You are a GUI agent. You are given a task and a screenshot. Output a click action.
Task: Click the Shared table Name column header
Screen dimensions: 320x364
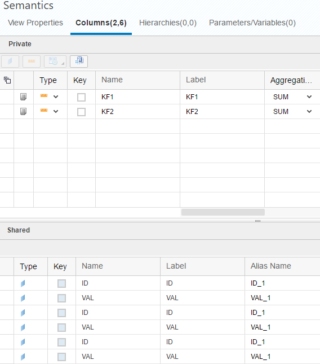118,266
